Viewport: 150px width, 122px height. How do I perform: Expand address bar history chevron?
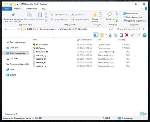click(x=109, y=29)
